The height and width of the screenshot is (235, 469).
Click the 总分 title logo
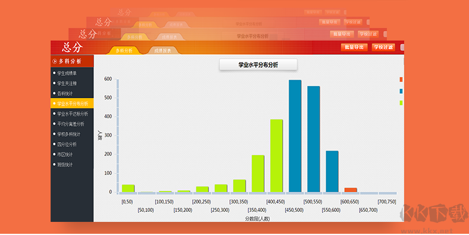click(x=72, y=47)
